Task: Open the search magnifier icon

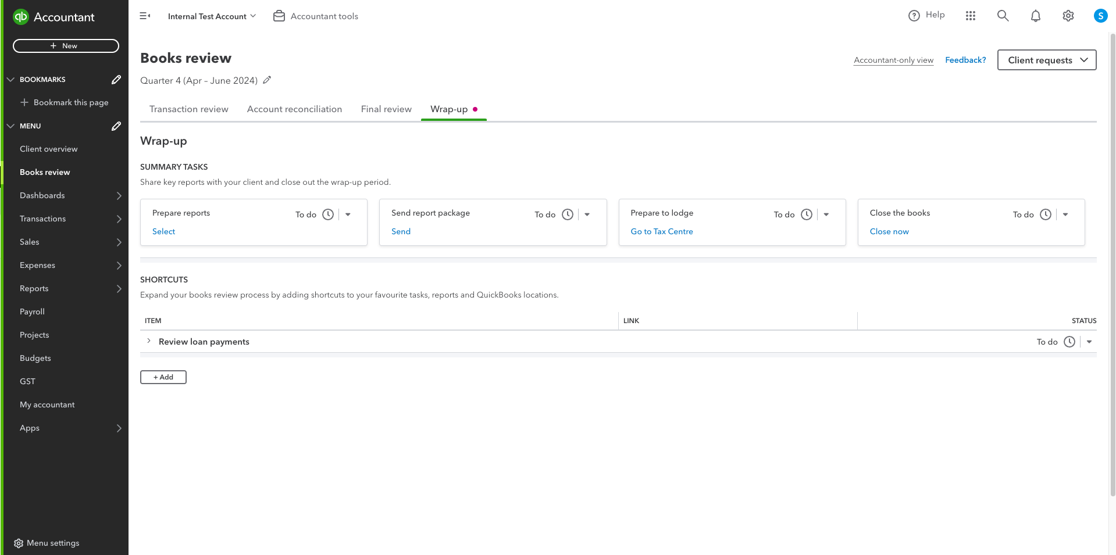Action: coord(1003,16)
